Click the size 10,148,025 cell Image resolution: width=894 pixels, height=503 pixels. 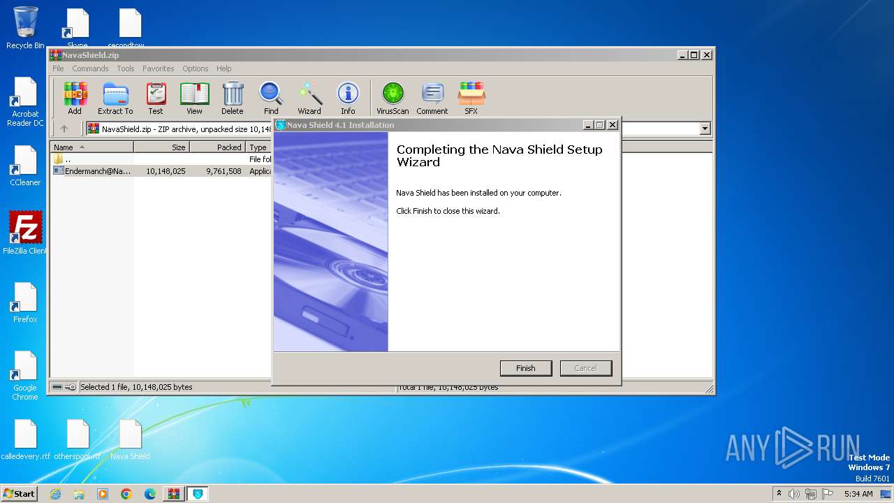[166, 170]
